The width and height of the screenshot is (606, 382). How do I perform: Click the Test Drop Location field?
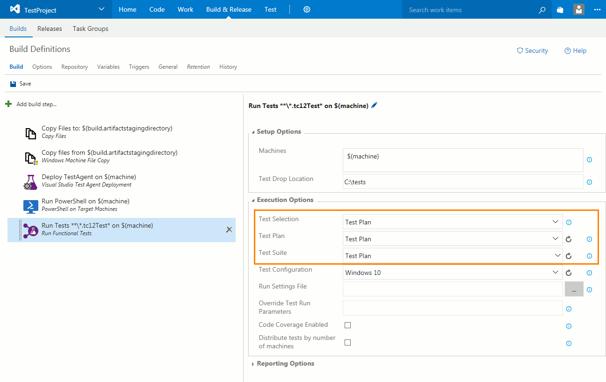coord(462,182)
